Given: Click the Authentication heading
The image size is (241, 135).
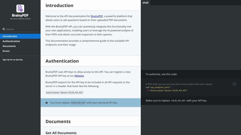Looking at the screenshot, I should tap(62, 61).
